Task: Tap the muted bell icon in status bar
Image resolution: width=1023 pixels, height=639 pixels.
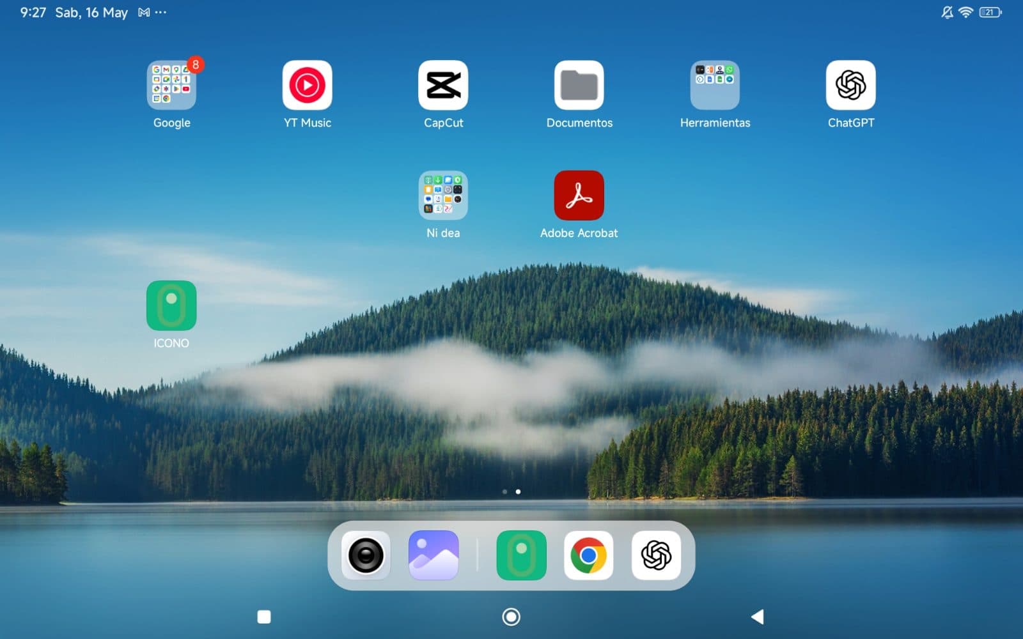Action: click(948, 12)
